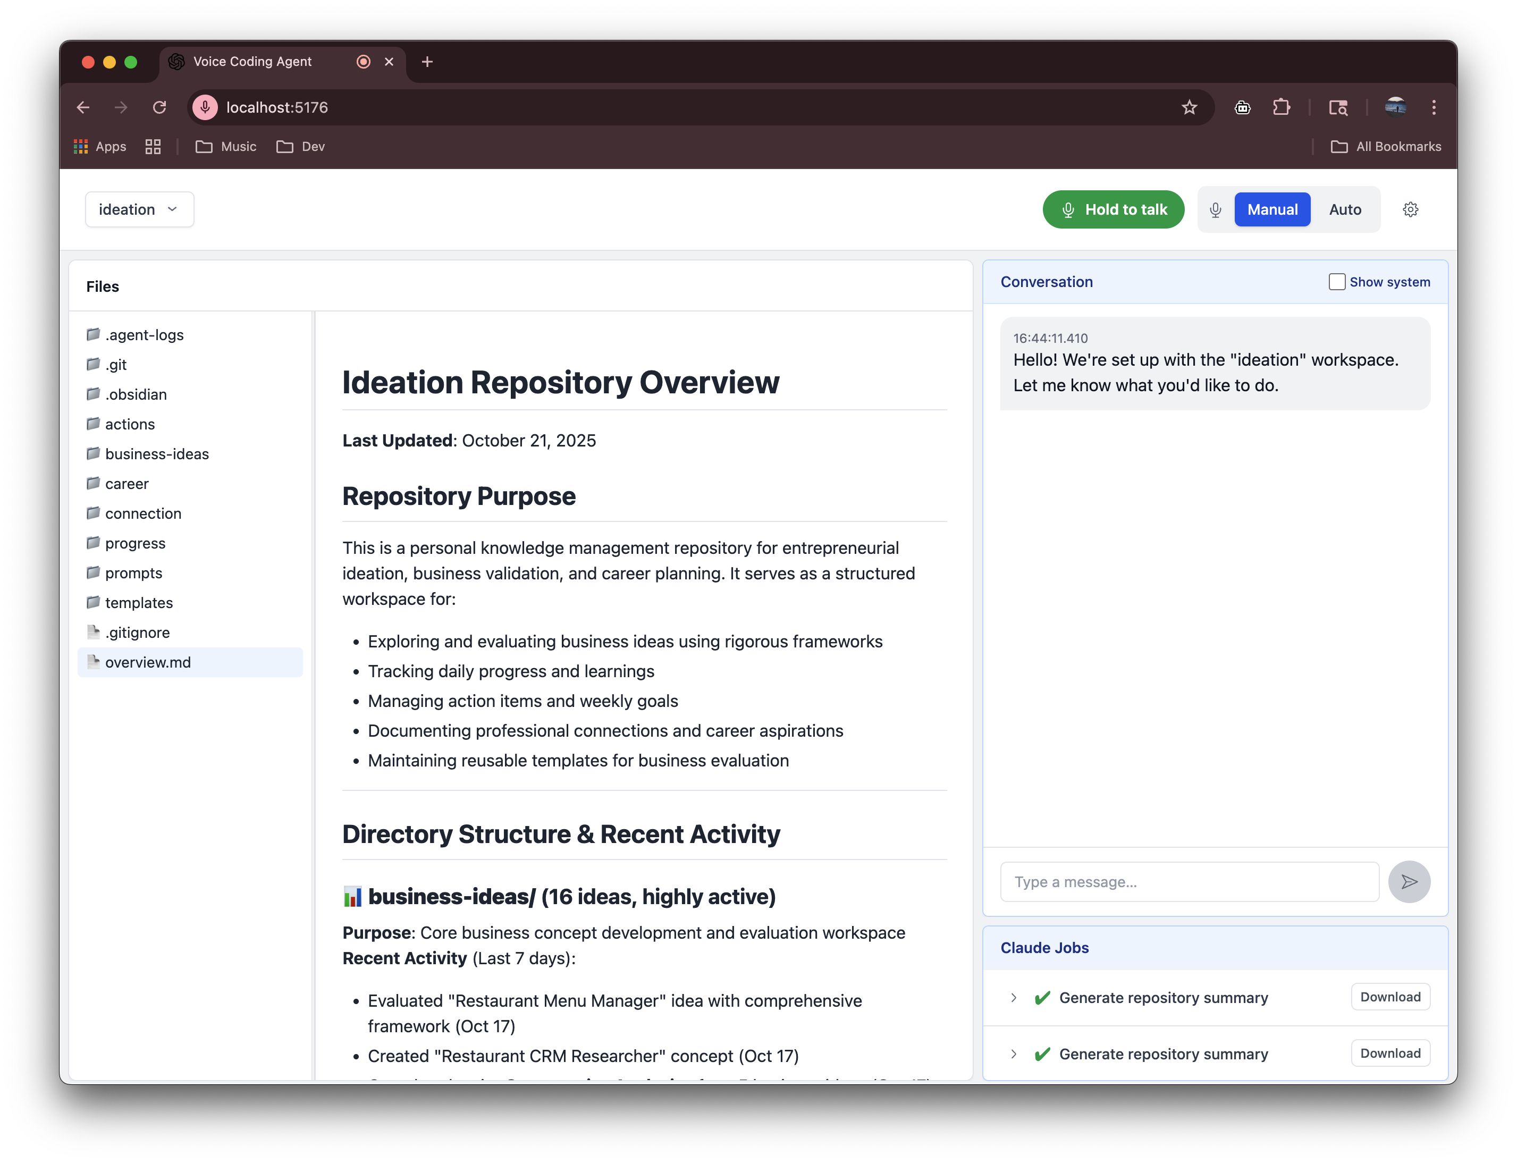Enable the Show system checkbox

click(1336, 282)
